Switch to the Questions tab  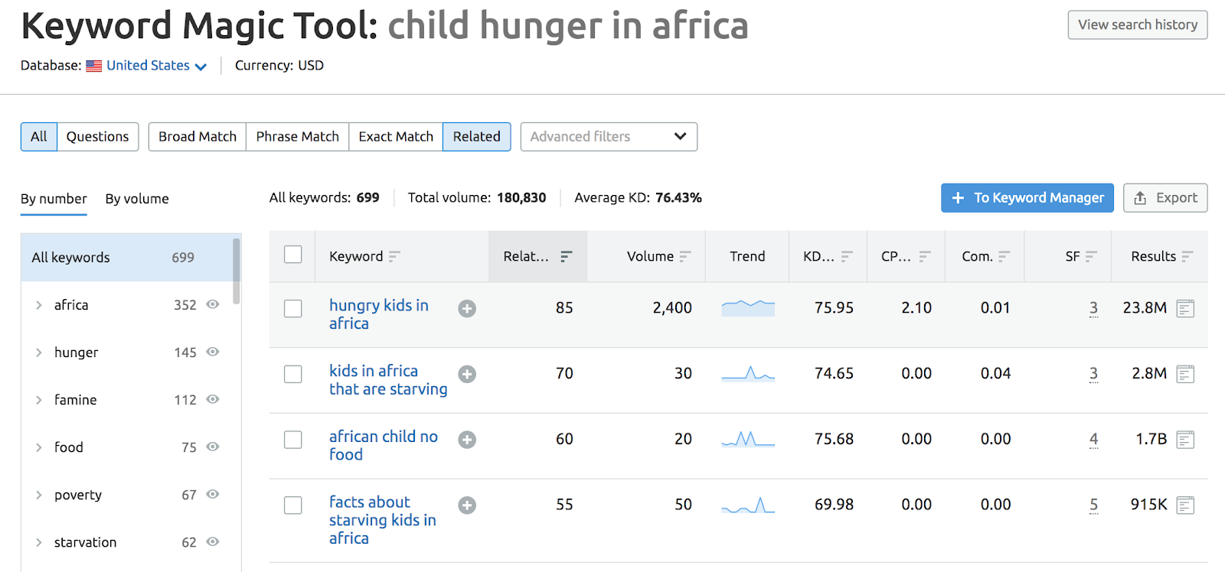pyautogui.click(x=97, y=137)
